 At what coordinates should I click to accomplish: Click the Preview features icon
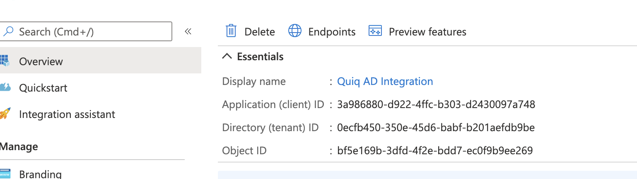pos(375,31)
